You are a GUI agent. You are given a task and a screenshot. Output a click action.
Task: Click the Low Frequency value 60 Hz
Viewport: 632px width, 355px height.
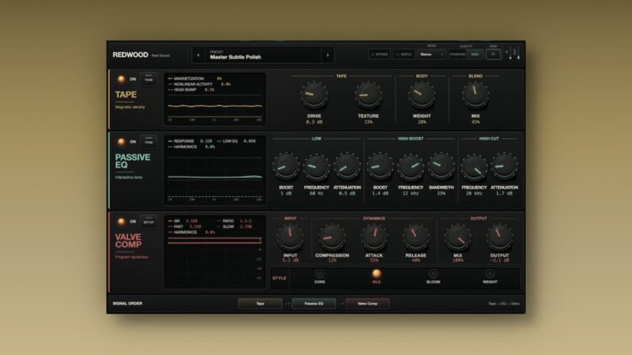click(x=316, y=193)
